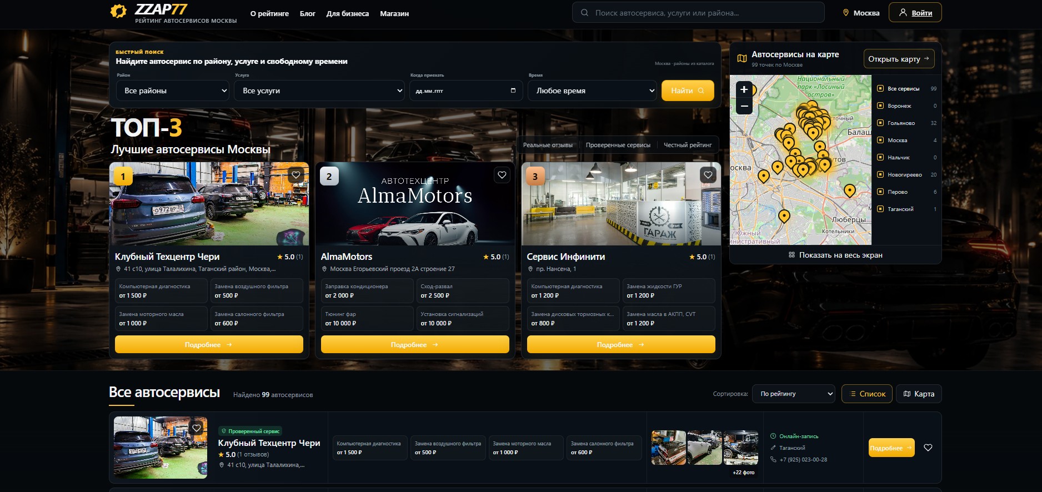Toggle Все сервисы map filter checkbox
Screen dimensions: 1042x492
[x=880, y=88]
